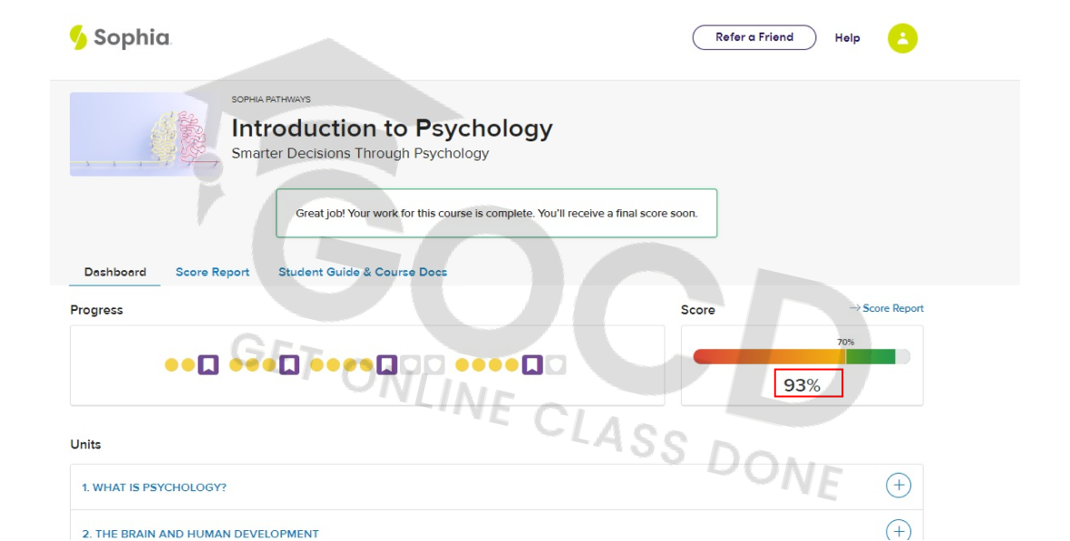Click the second purple milestone bookmark icon

pyautogui.click(x=289, y=365)
